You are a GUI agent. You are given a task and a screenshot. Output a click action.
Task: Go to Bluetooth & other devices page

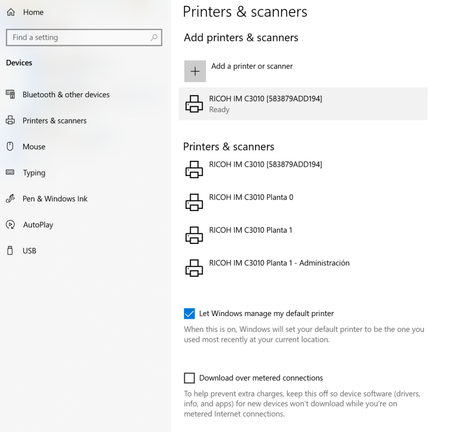[x=66, y=95]
